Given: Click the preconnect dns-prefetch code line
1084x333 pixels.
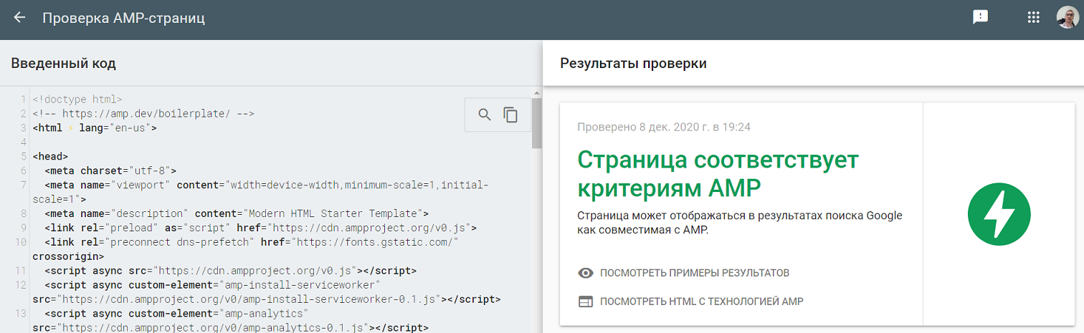Looking at the screenshot, I should pos(246,248).
